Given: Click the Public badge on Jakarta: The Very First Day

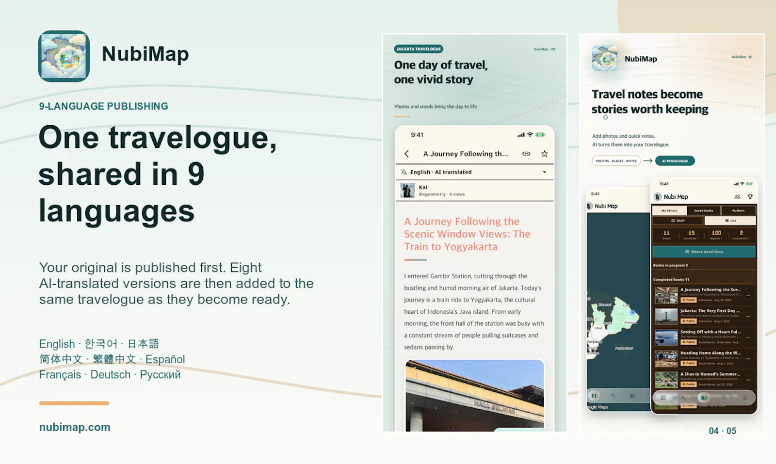Looking at the screenshot, I should (689, 321).
